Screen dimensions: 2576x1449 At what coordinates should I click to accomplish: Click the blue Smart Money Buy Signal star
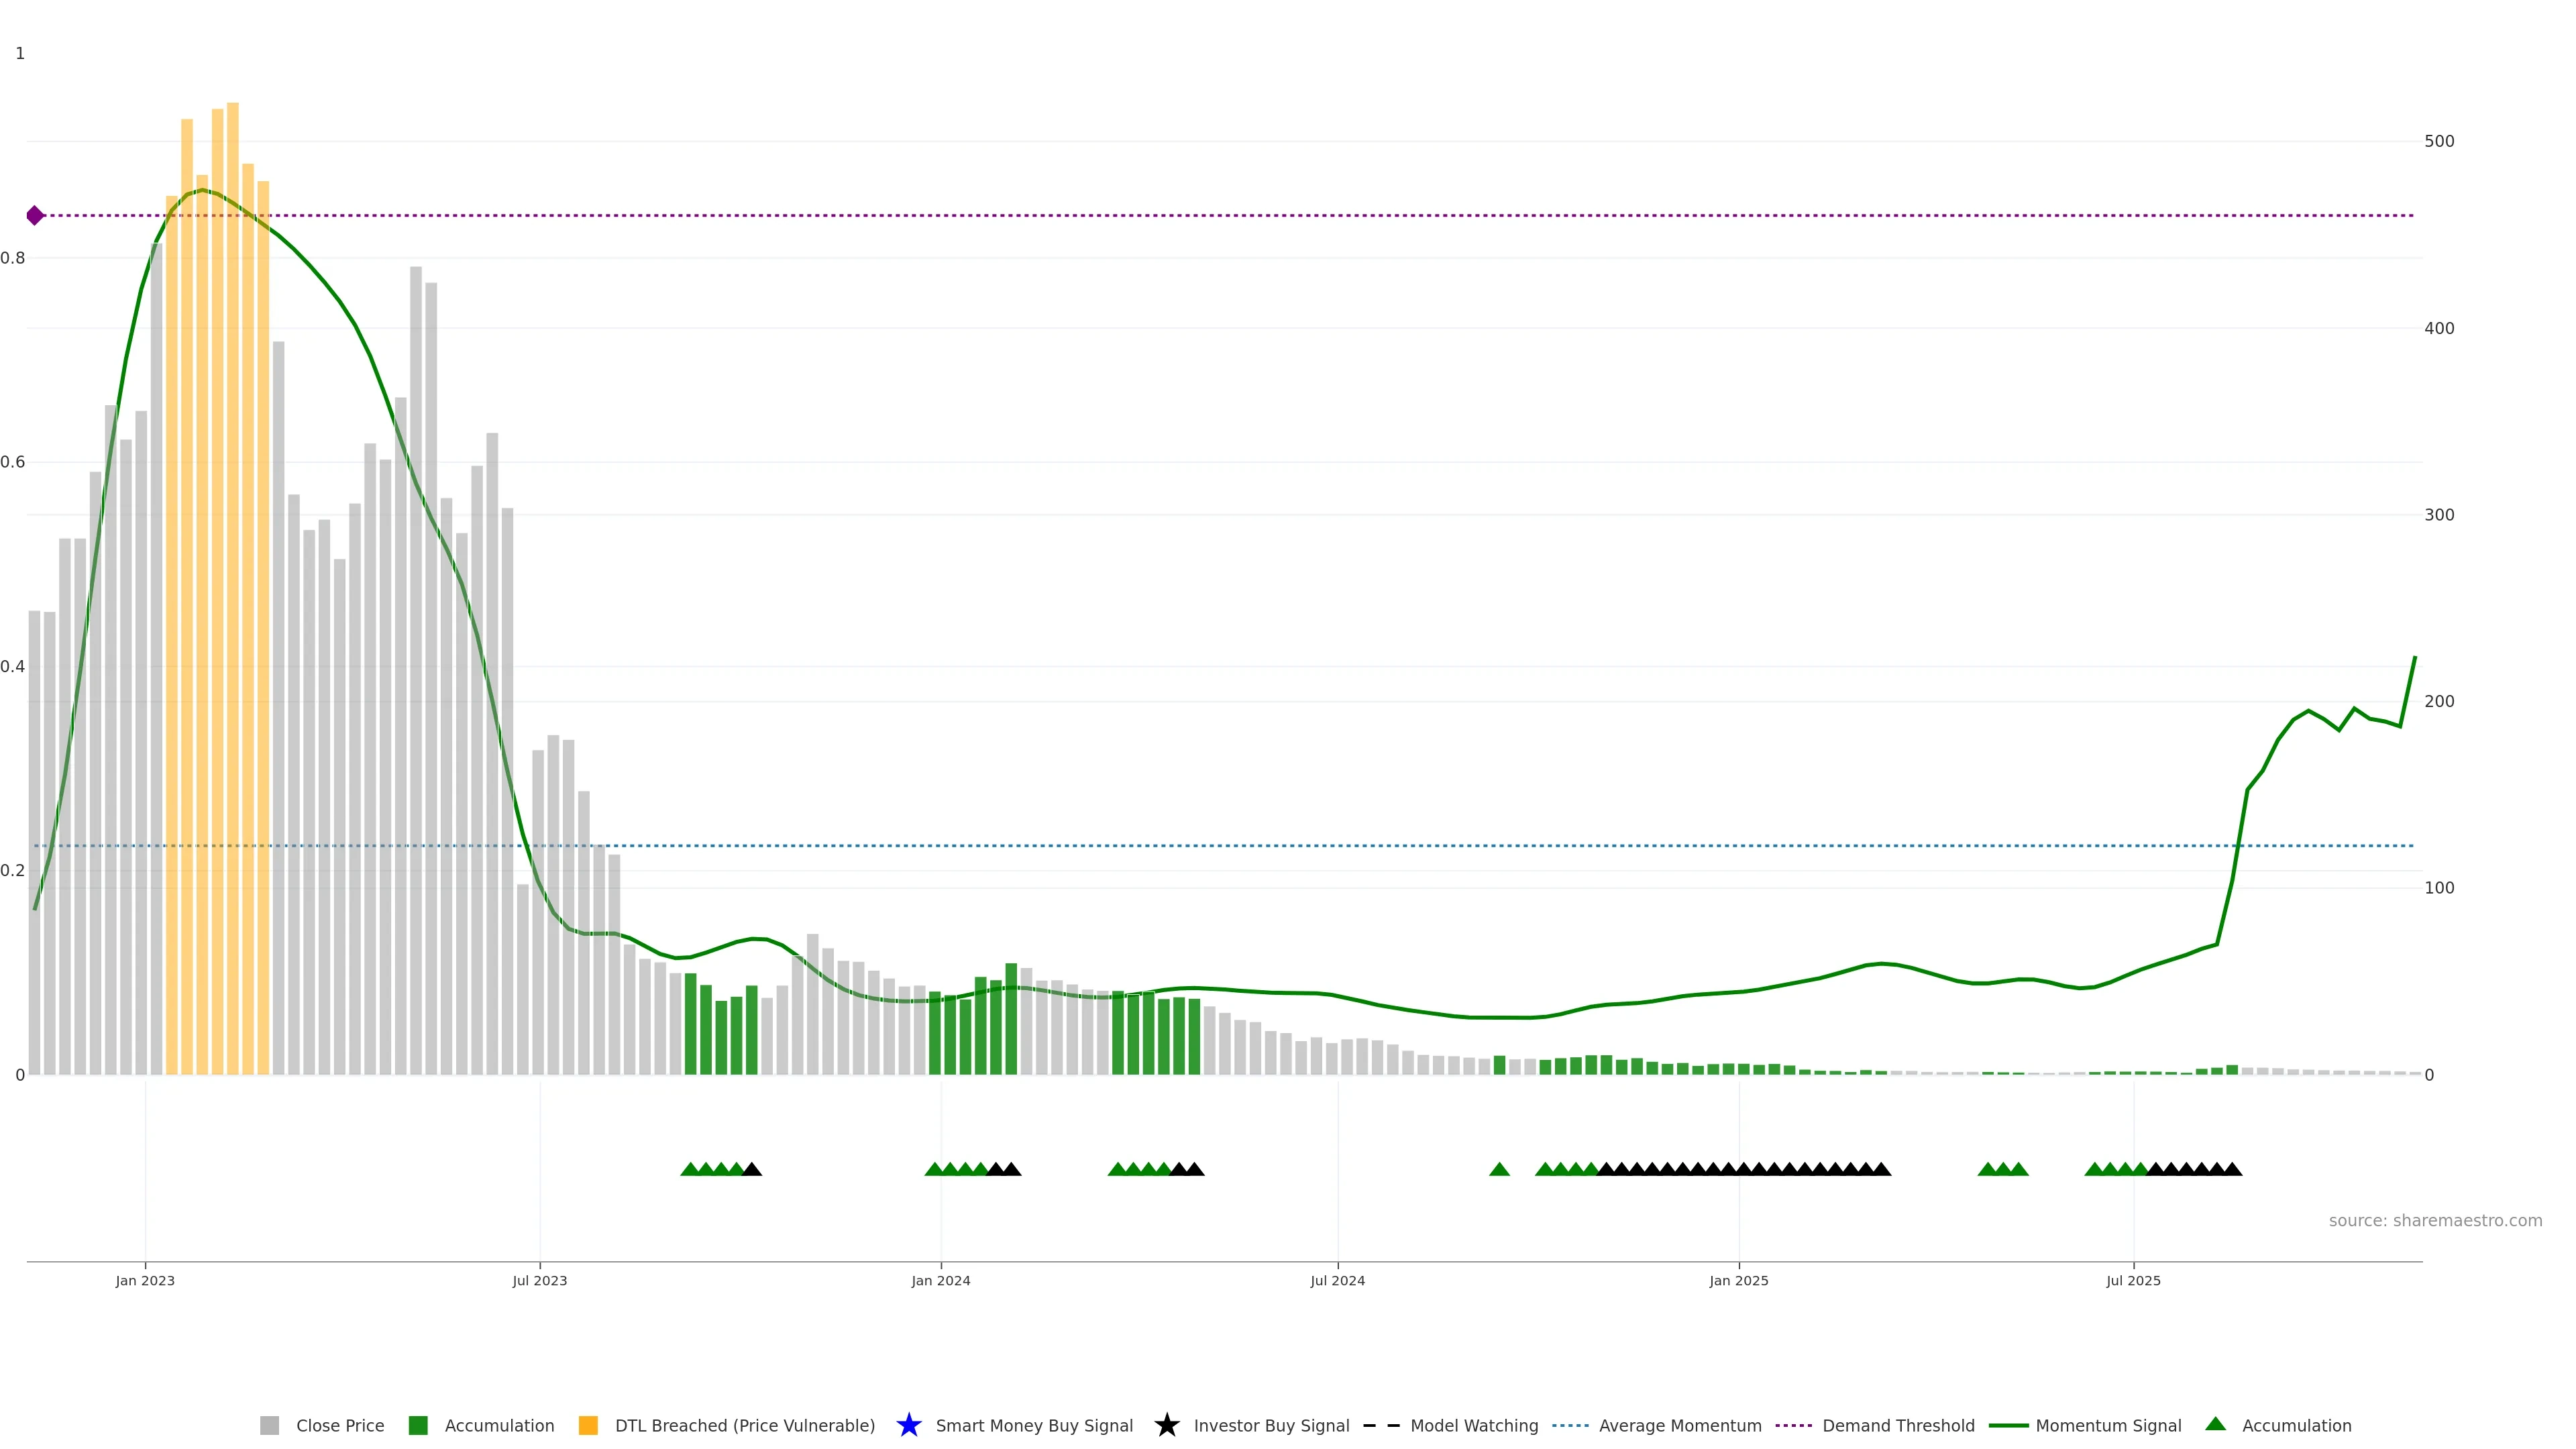[908, 1425]
